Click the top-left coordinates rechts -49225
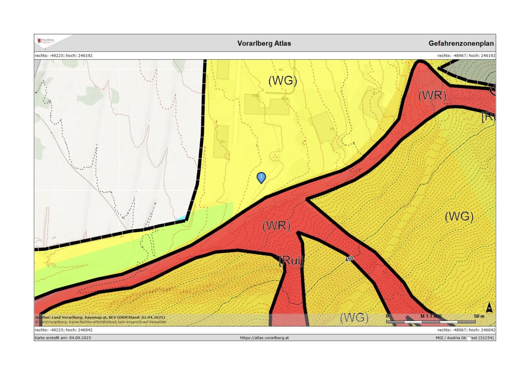 [x=64, y=56]
